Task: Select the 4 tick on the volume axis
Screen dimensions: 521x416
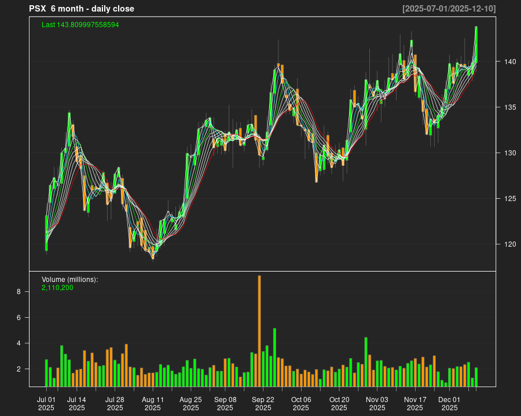Action: 19,343
